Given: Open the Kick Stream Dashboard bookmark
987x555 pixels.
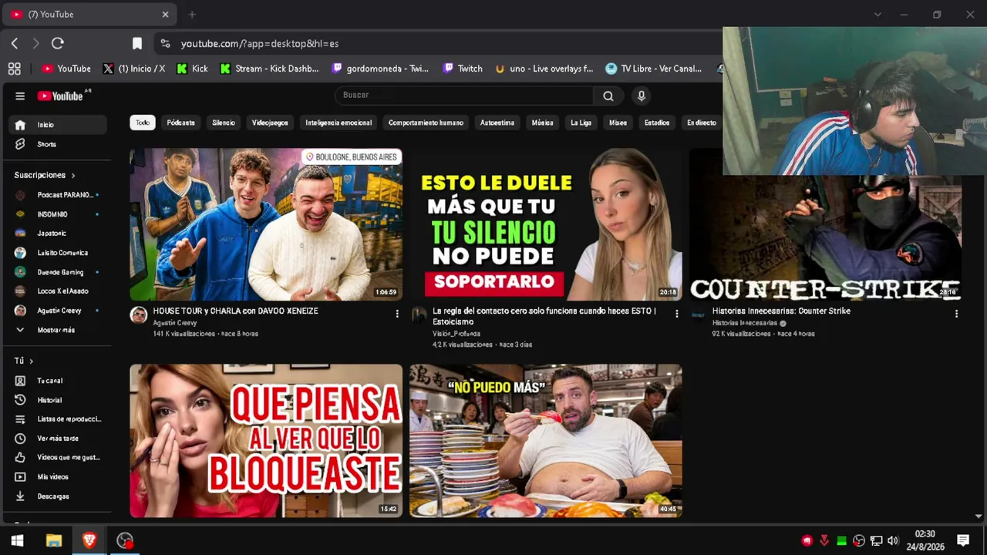Looking at the screenshot, I should point(269,69).
